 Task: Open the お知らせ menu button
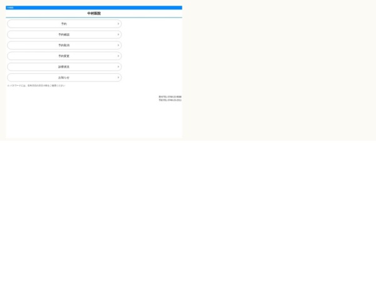[65, 78]
